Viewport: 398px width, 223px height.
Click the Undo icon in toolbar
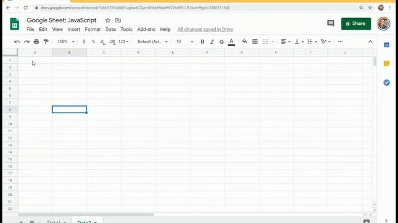pyautogui.click(x=17, y=42)
